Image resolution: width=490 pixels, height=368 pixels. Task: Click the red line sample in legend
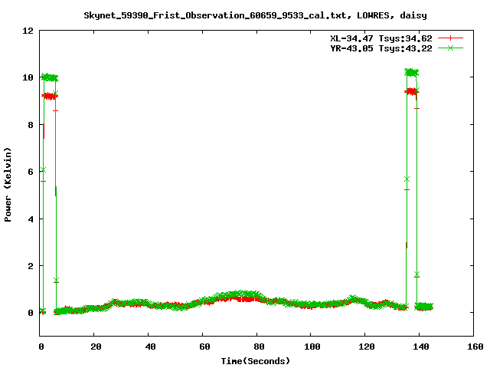(450, 38)
